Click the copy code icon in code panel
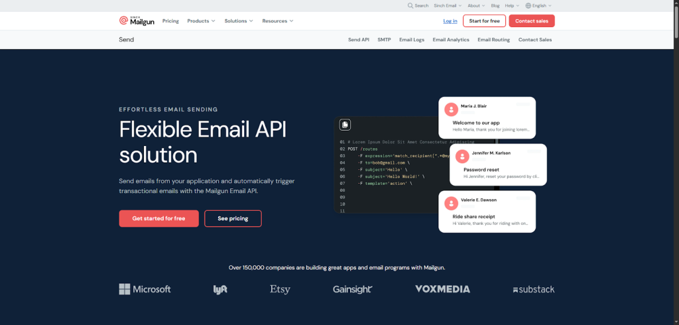The height and width of the screenshot is (325, 679). point(345,125)
